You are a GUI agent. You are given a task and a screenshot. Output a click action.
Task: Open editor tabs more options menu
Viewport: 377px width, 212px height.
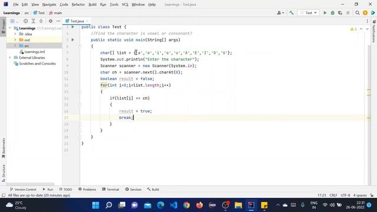tap(367, 21)
